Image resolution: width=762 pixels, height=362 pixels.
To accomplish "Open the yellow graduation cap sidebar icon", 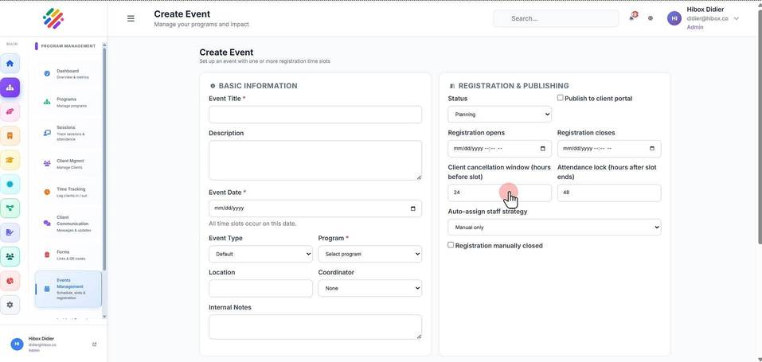I will [x=10, y=160].
